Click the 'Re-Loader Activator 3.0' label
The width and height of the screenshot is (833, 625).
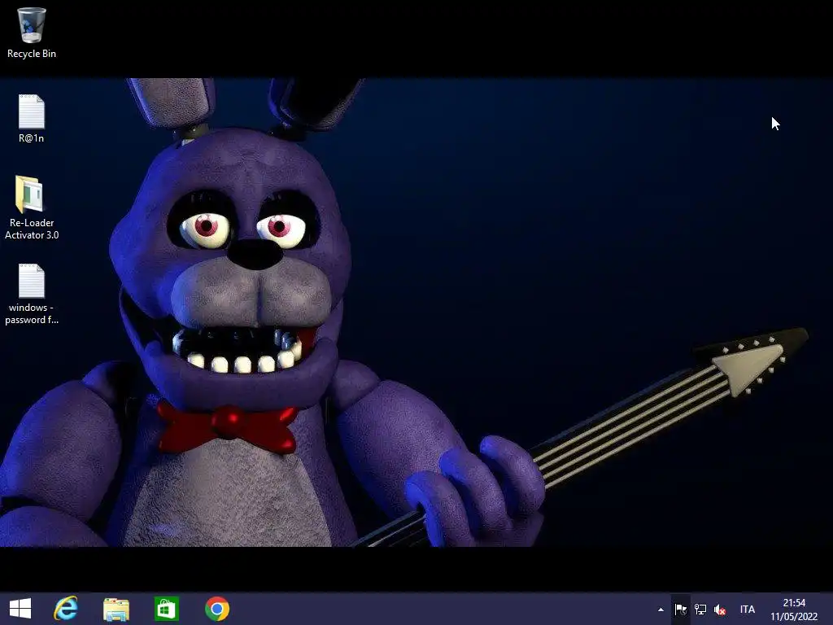(x=32, y=229)
